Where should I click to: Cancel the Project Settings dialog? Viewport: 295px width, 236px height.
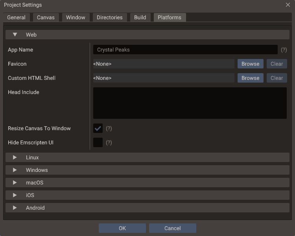[173, 228]
